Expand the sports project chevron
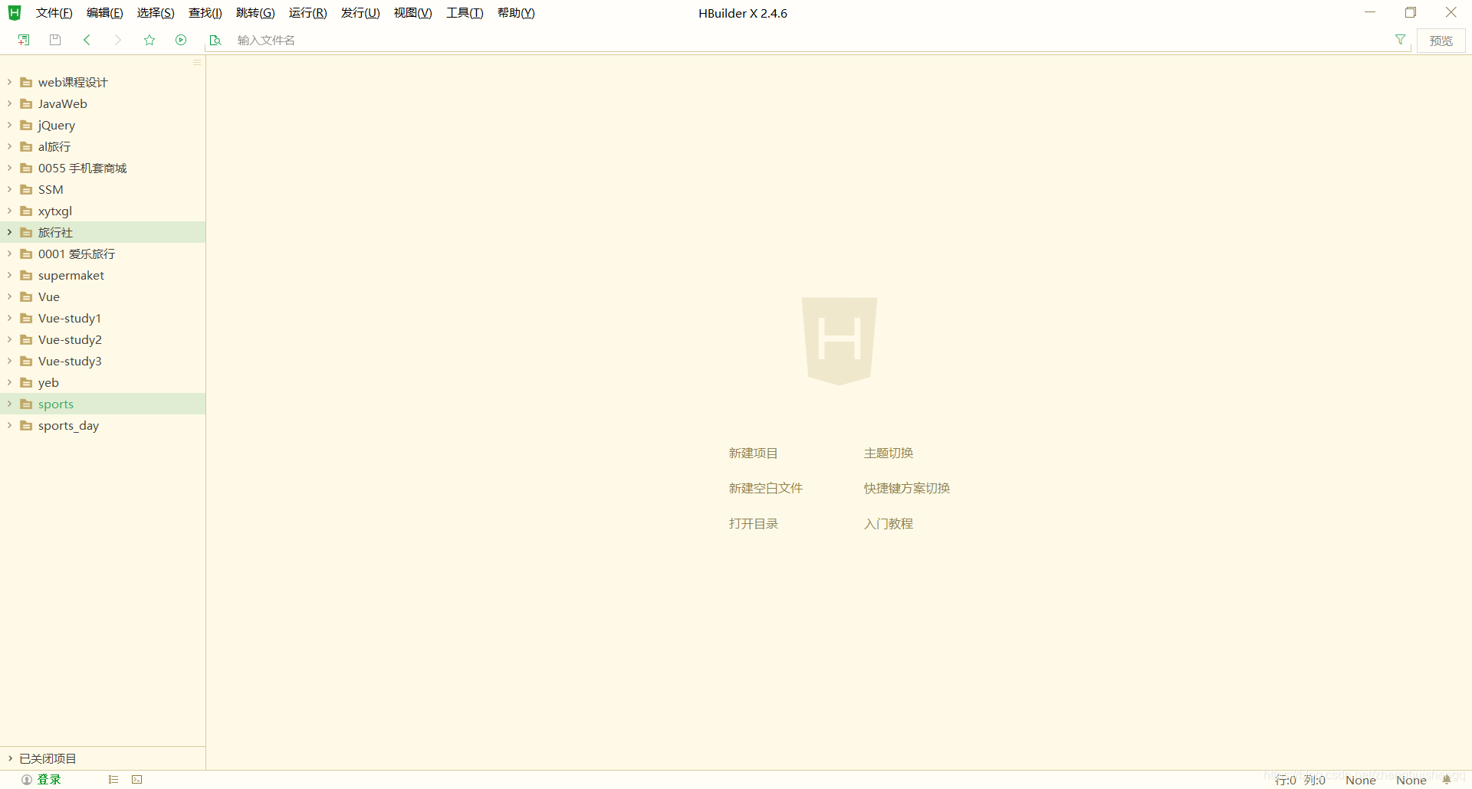The width and height of the screenshot is (1472, 789). click(9, 404)
